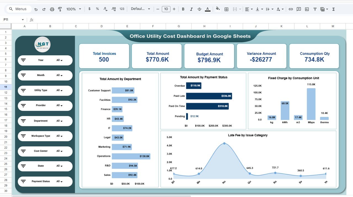Insert a link
353x197 pixels.
[x=290, y=9]
